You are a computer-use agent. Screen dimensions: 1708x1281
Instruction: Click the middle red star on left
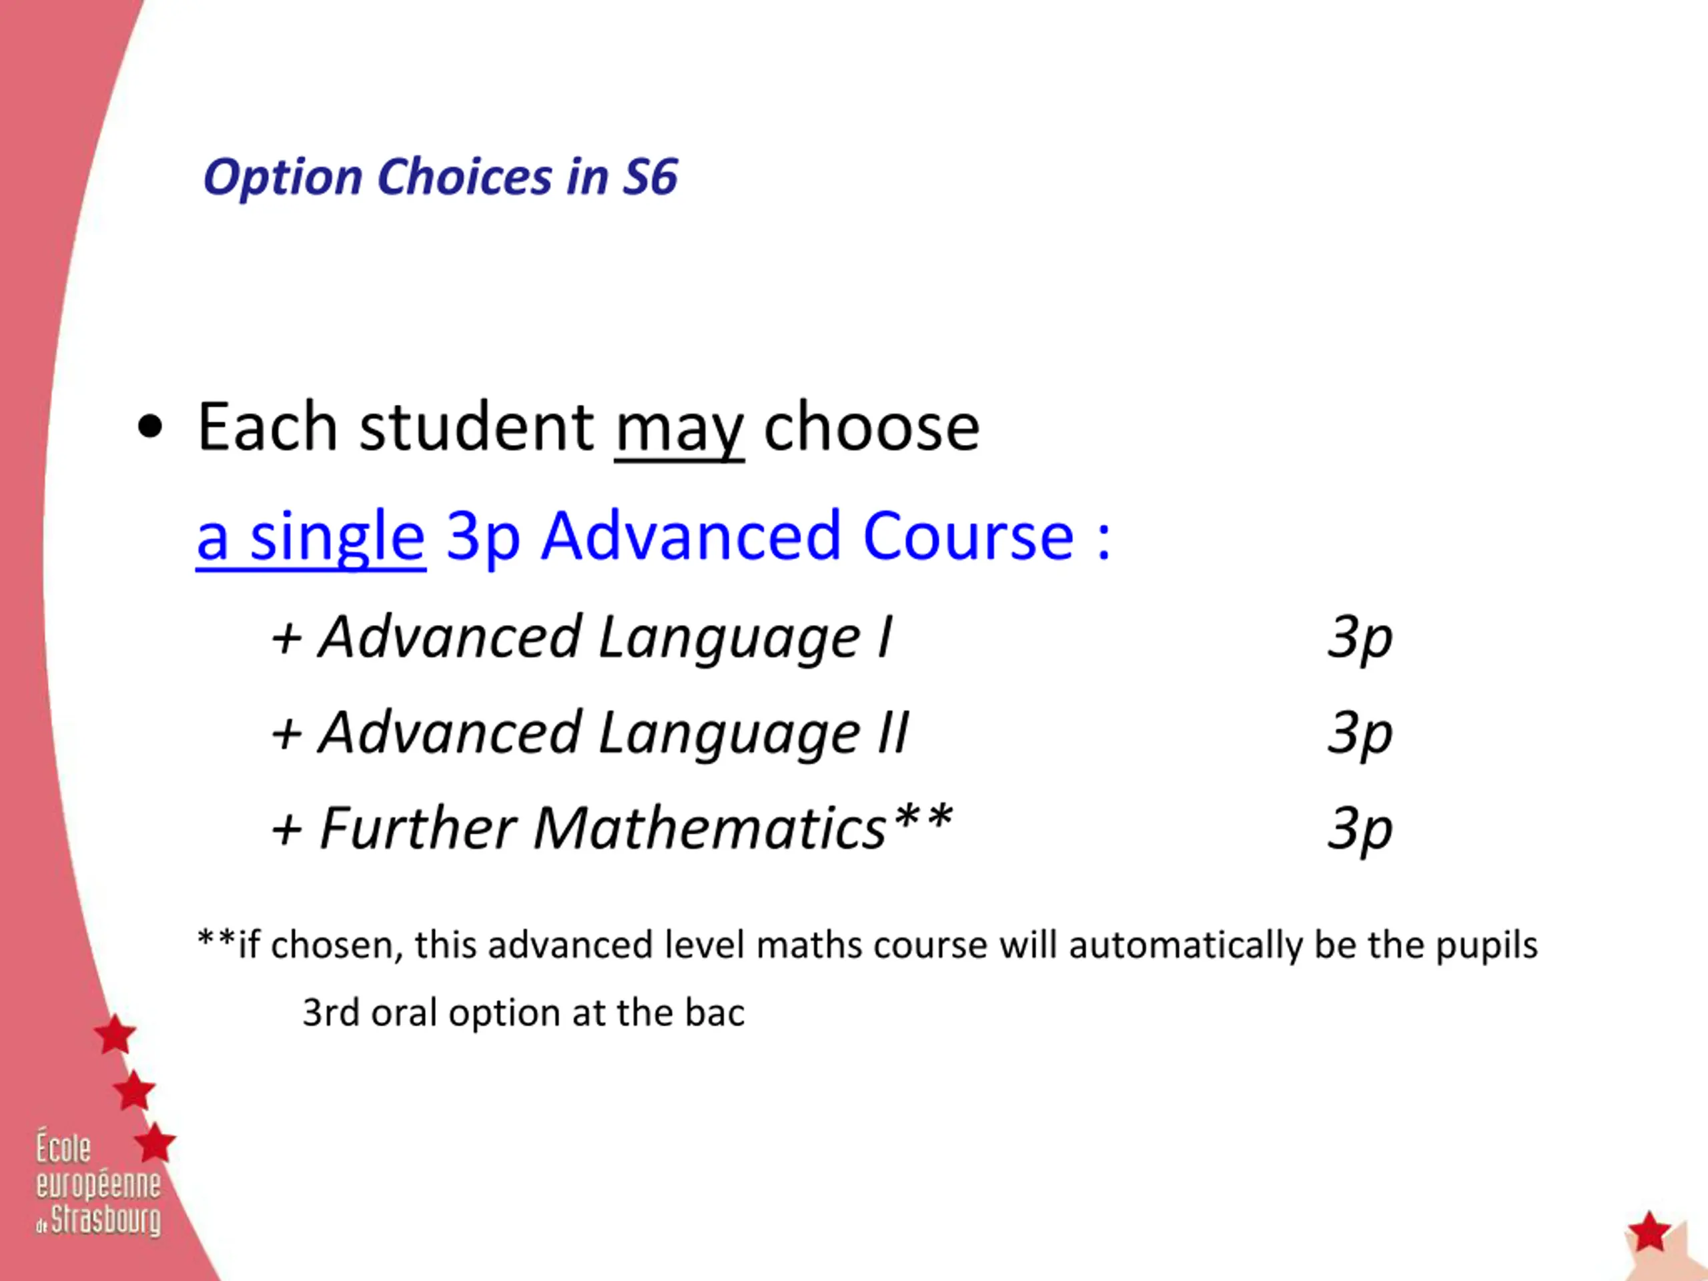(134, 1090)
